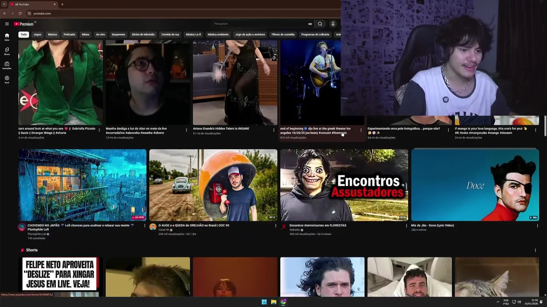Expand the tab search dropdown
This screenshot has width=547, height=307.
click(x=4, y=4)
